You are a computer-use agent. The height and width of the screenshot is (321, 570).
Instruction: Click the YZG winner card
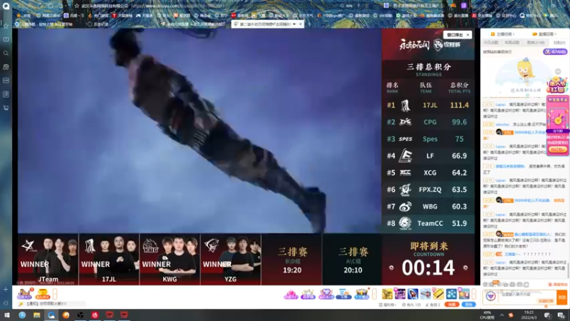[x=230, y=259]
